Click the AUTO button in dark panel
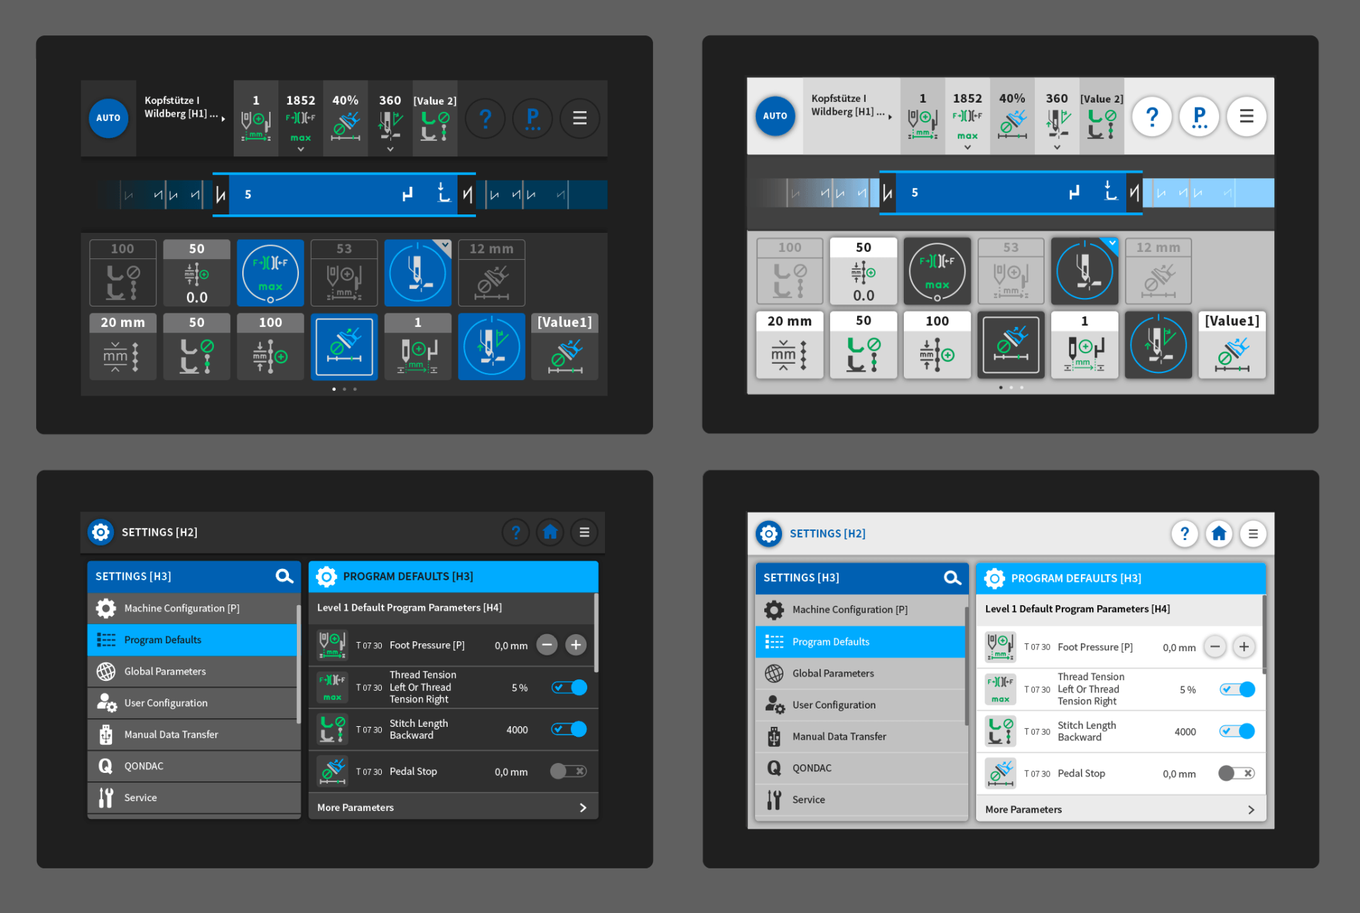Screen dimensions: 1360x913 pyautogui.click(x=108, y=118)
